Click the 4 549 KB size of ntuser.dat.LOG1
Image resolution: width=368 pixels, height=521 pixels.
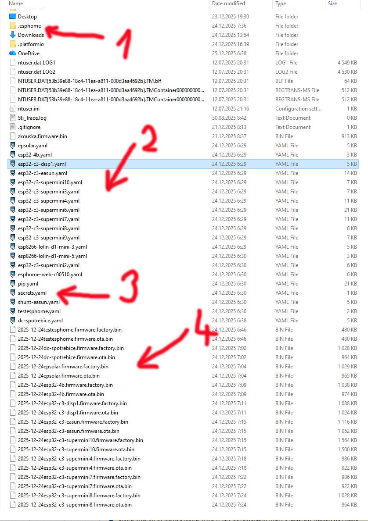click(x=347, y=62)
